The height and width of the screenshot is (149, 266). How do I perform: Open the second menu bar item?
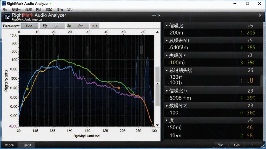coord(16,10)
